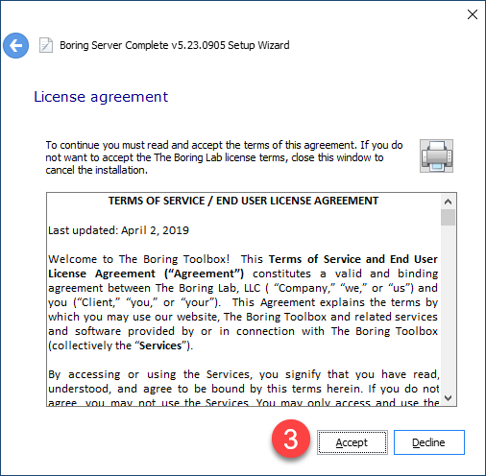The image size is (486, 476).
Task: Click the paragraph starting By accessing or using
Action: coord(243,388)
